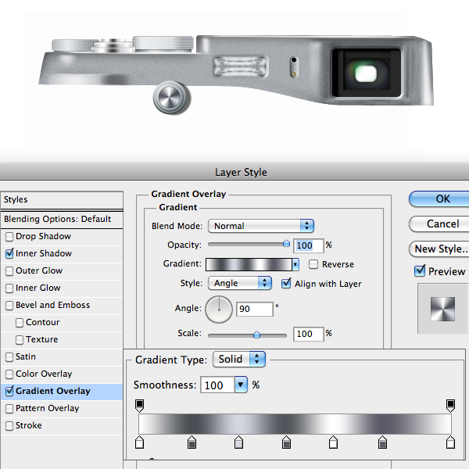Click the Angle value field
This screenshot has width=469, height=469.
(255, 309)
